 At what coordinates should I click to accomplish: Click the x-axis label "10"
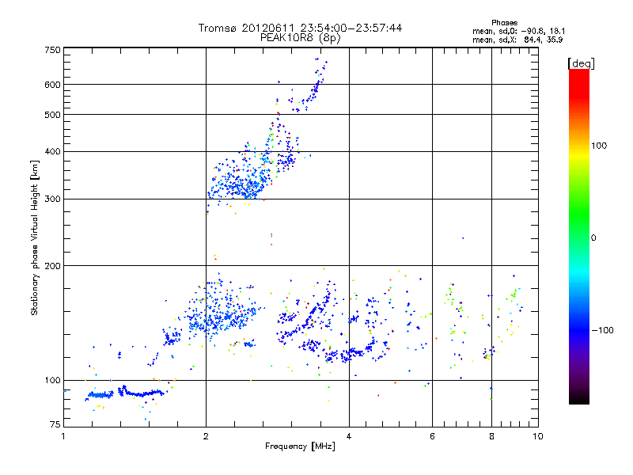click(x=538, y=436)
